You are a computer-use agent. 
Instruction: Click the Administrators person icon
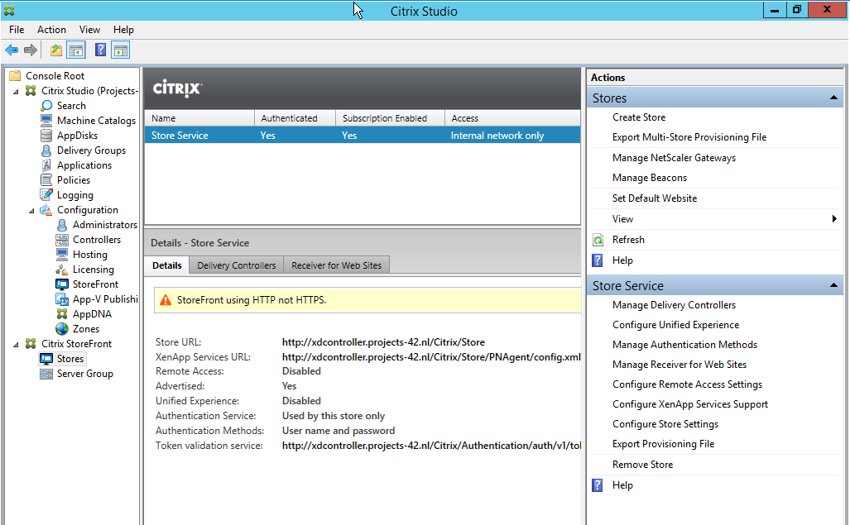(63, 225)
